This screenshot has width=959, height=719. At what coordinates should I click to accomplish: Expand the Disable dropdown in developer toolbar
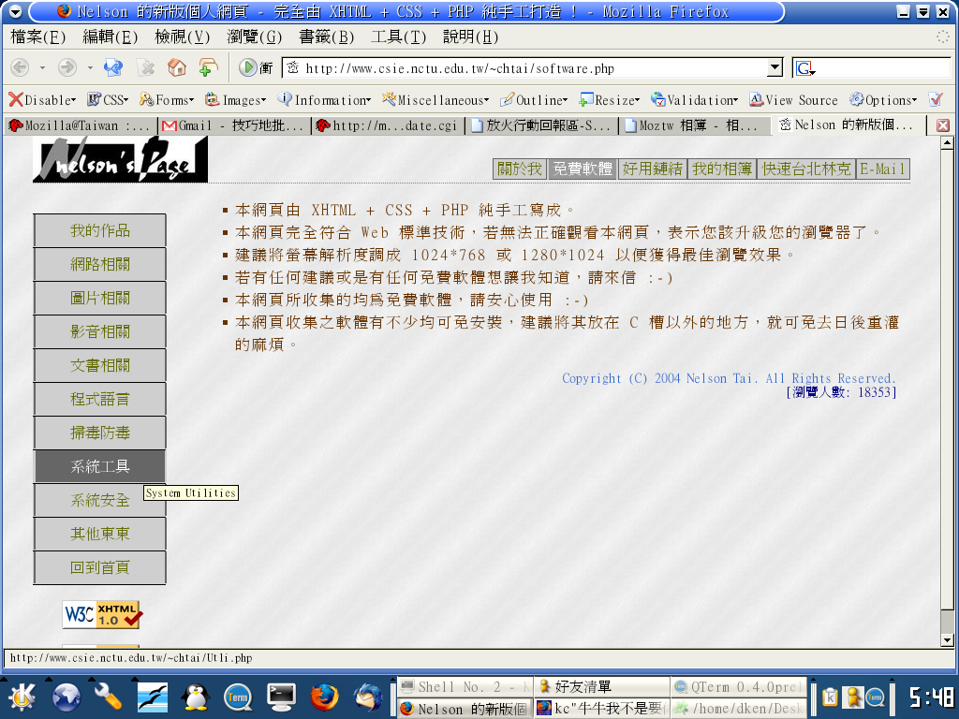[42, 100]
